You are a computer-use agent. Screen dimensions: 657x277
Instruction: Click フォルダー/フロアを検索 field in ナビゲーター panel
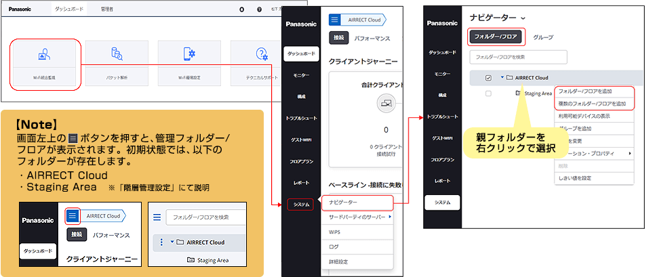tap(518, 57)
